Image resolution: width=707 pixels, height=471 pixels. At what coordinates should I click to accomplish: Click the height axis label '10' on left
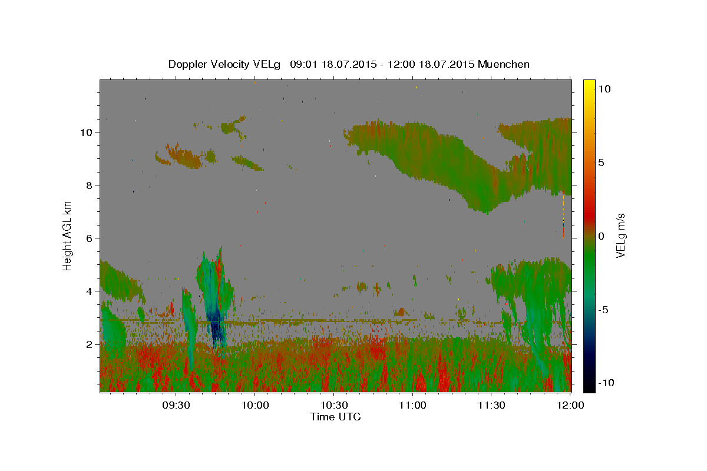click(x=86, y=132)
